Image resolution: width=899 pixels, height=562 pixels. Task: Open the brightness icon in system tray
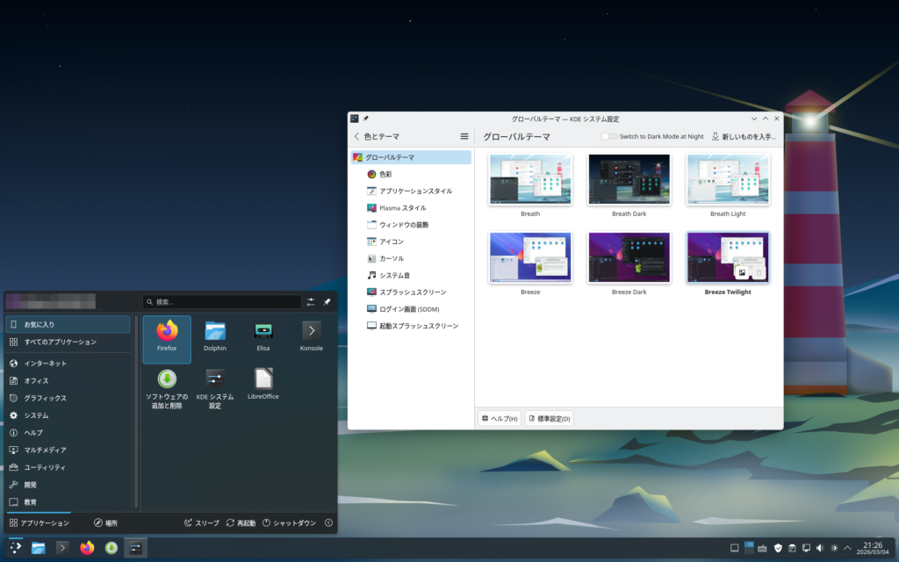pyautogui.click(x=834, y=548)
